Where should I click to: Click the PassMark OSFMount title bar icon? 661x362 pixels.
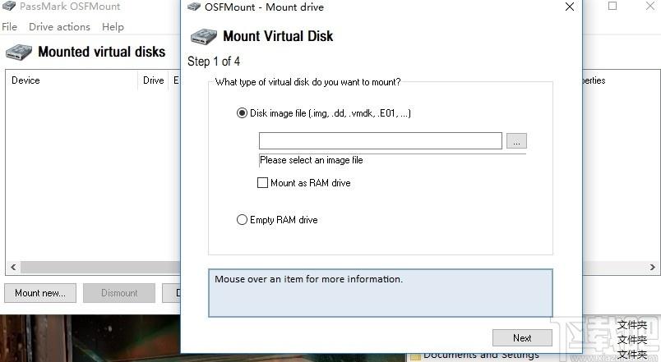point(9,7)
